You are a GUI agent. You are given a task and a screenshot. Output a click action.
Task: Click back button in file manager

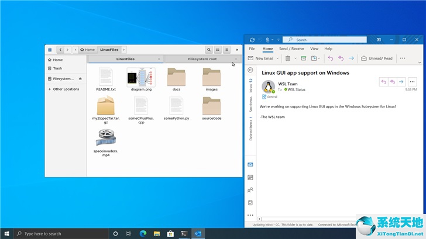60,50
